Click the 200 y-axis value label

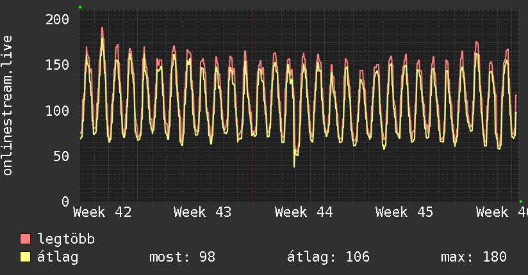point(58,19)
